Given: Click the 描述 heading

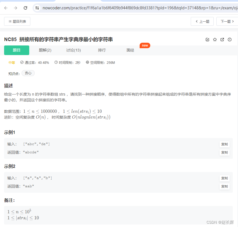Looking at the screenshot, I should pyautogui.click(x=8, y=86).
